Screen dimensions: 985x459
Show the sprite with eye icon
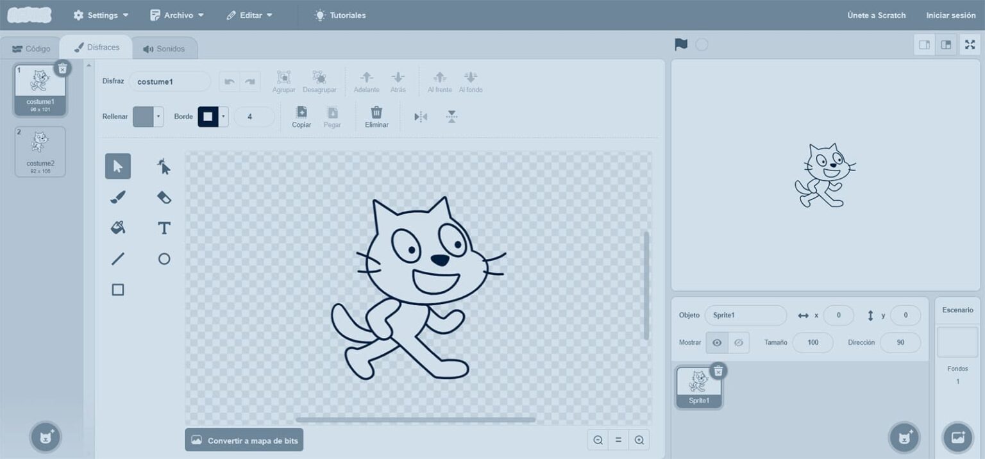(x=717, y=343)
